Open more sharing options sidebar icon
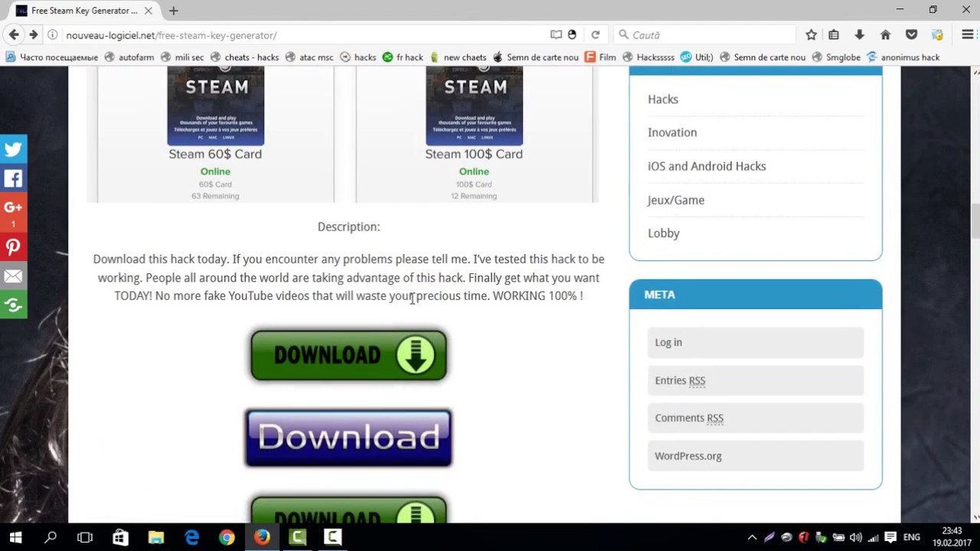 [x=13, y=305]
